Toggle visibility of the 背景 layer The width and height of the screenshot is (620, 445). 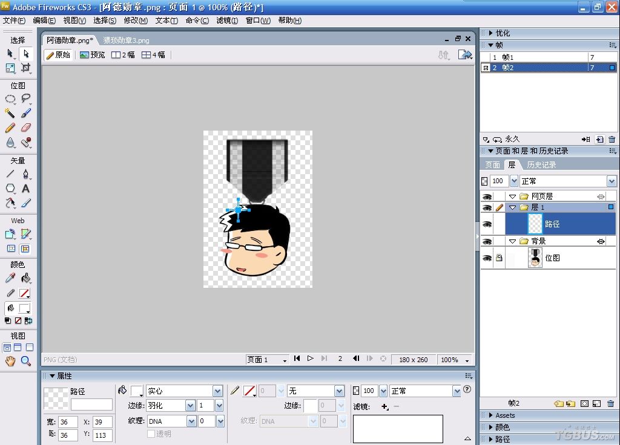(x=487, y=241)
